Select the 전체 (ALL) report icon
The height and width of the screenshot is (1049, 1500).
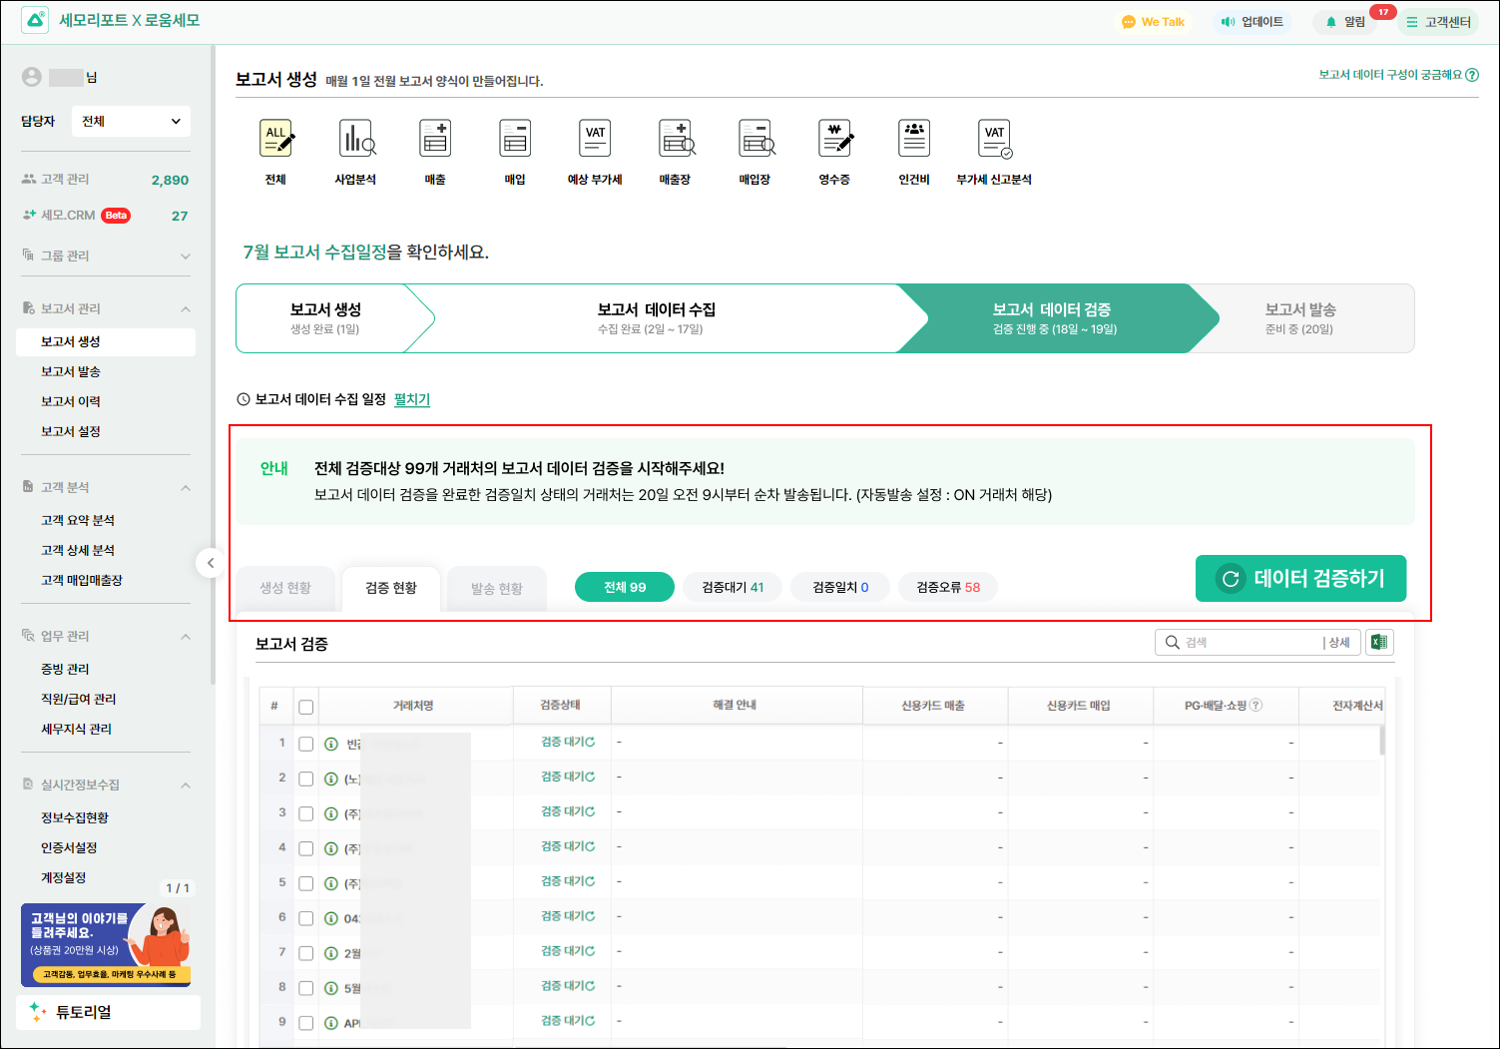pyautogui.click(x=276, y=140)
